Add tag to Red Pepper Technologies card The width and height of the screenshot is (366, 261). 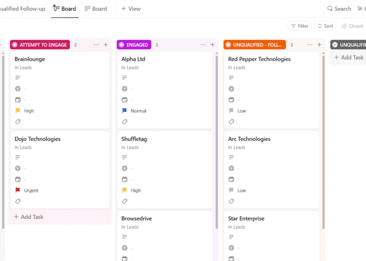(231, 122)
